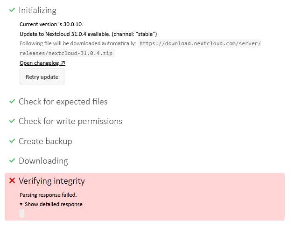This screenshot has width=294, height=228.
Task: Click the checkmark next to Downloading
Action: 12,160
